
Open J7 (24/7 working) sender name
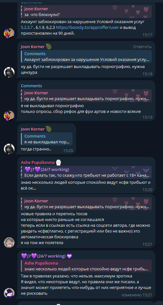(x=43, y=256)
